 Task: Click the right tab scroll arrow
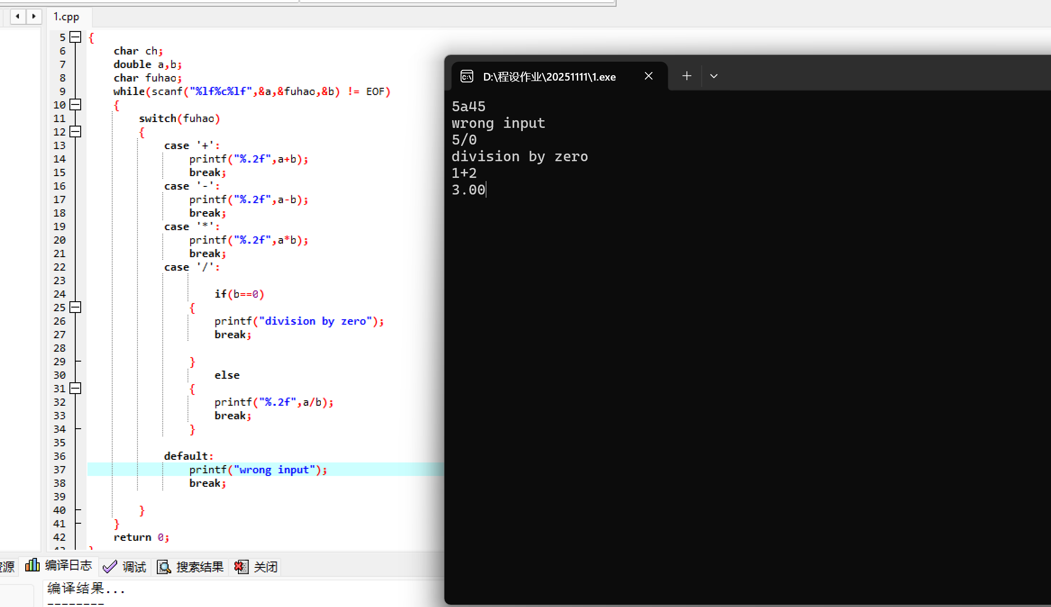[34, 17]
